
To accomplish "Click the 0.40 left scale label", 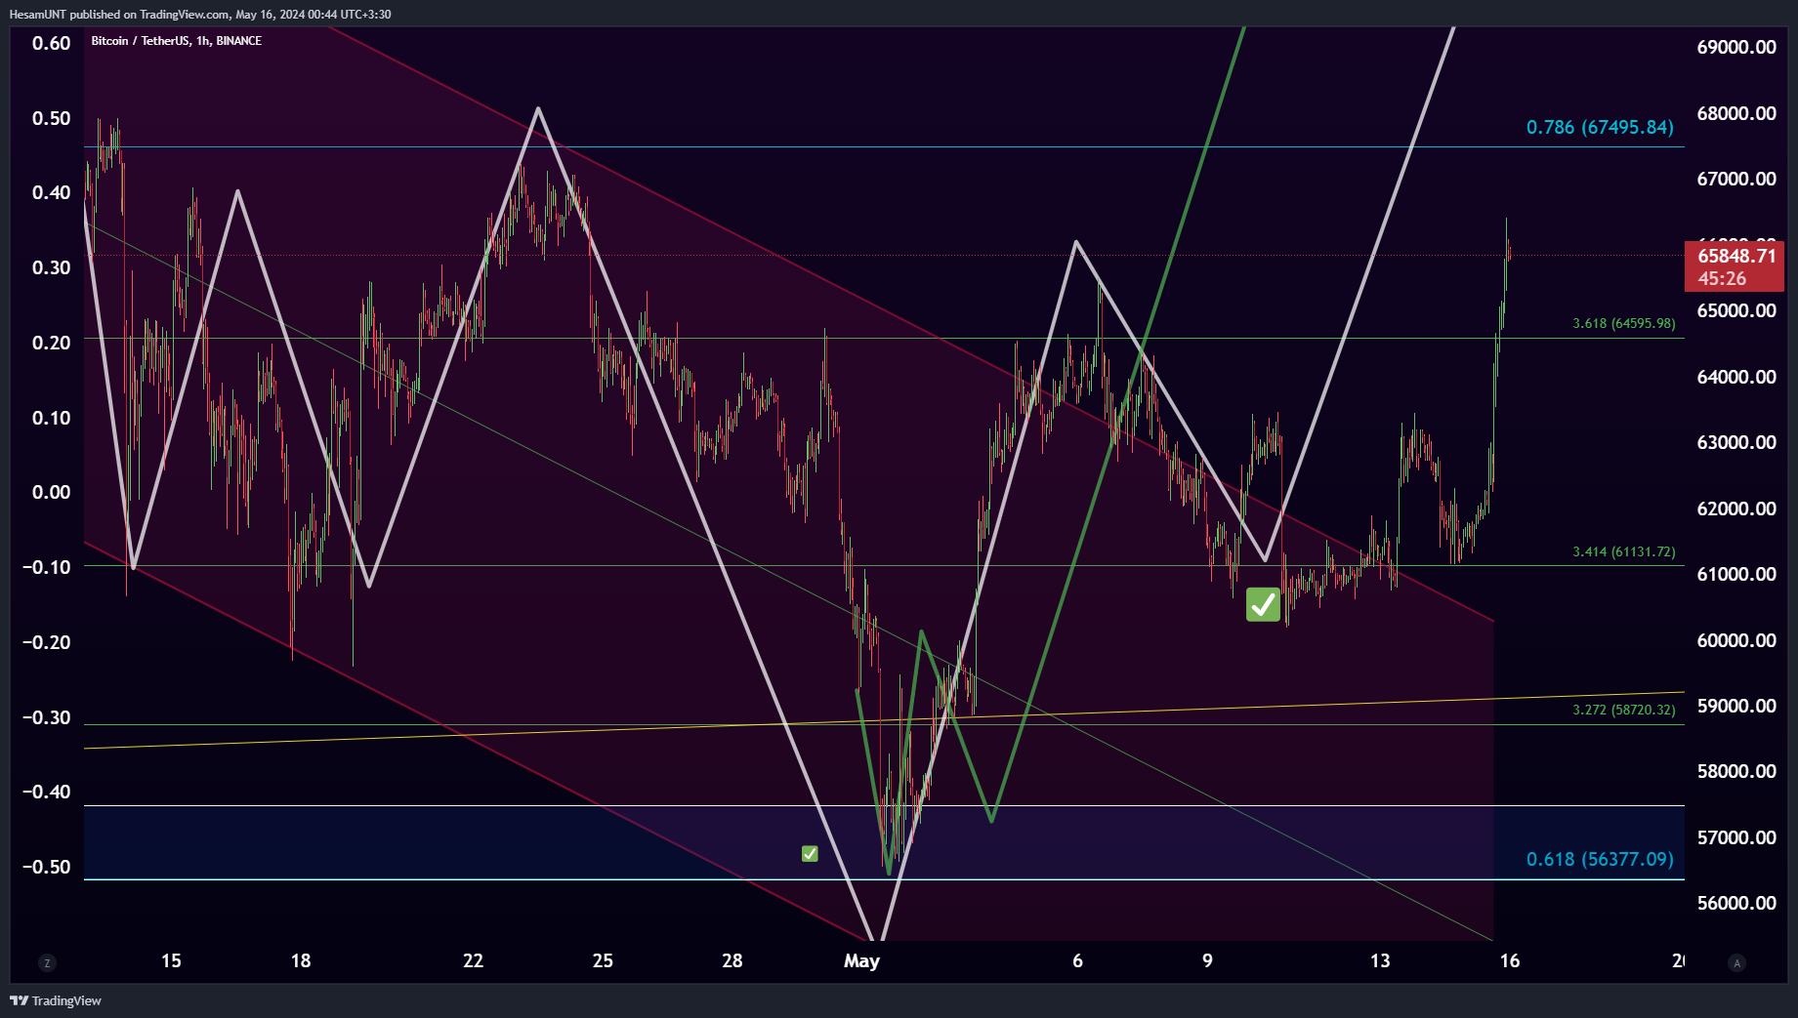I will click(52, 192).
